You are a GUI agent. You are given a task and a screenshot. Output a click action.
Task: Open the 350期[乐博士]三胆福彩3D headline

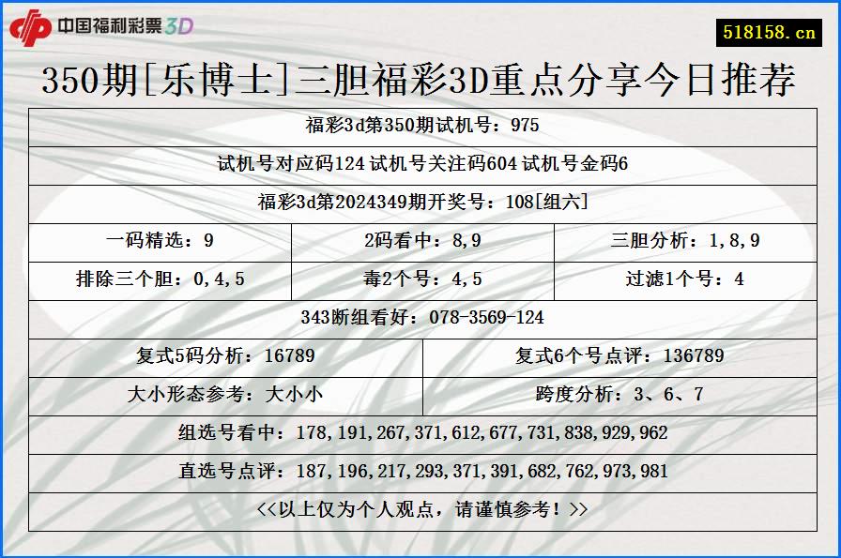click(x=420, y=83)
